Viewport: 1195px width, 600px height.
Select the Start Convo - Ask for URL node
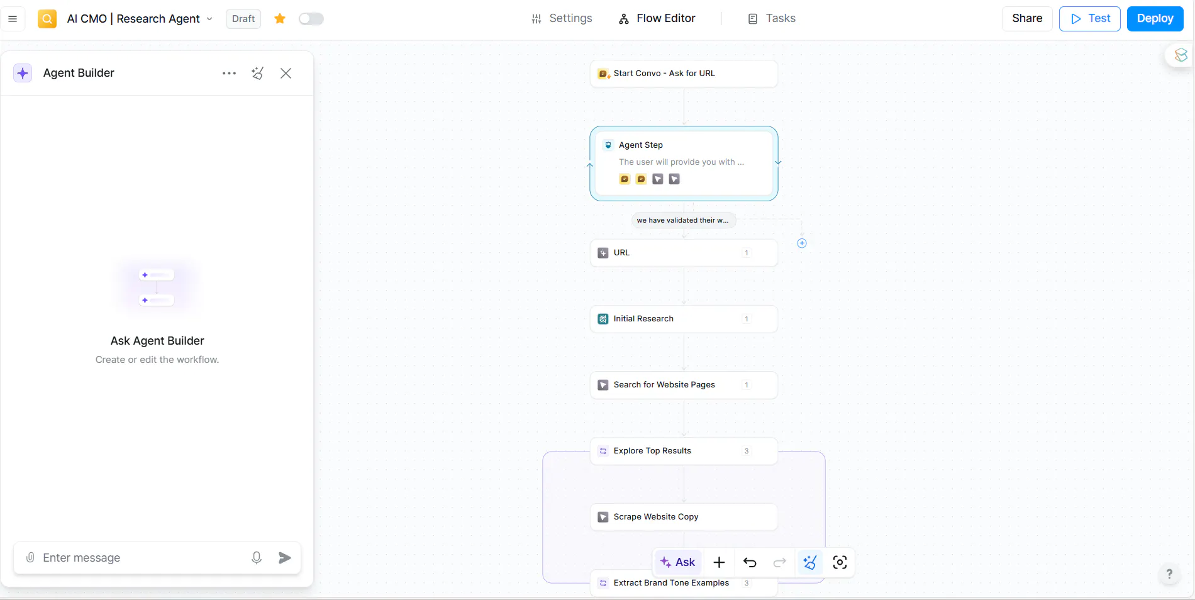pos(684,74)
